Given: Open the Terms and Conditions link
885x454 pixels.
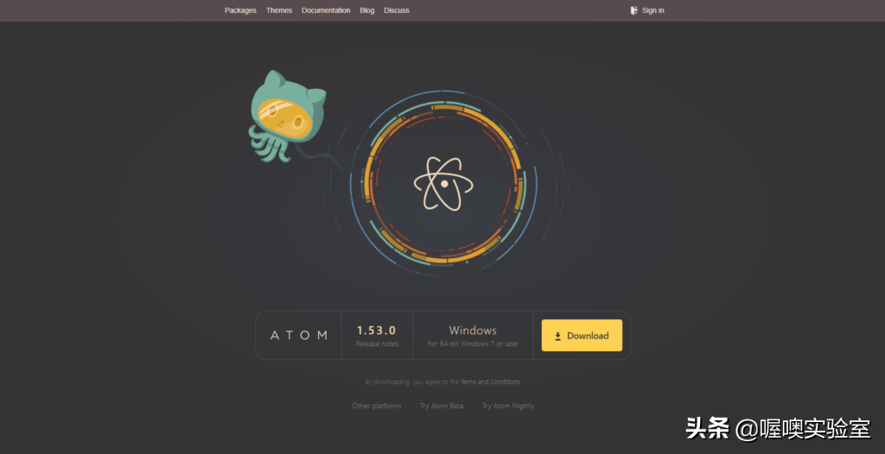Looking at the screenshot, I should tap(490, 381).
